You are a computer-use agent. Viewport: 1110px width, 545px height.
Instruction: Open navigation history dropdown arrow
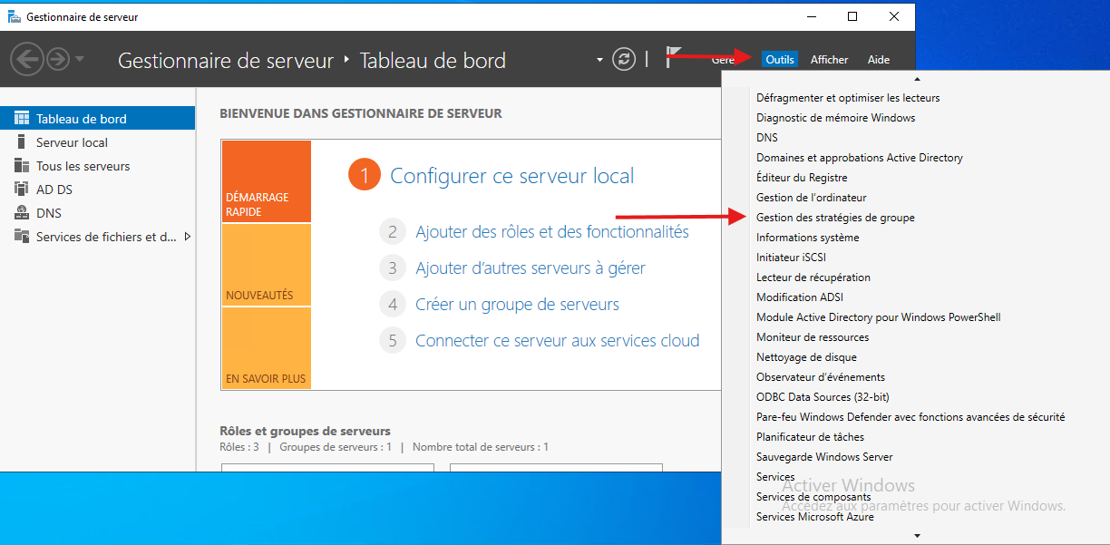(80, 59)
